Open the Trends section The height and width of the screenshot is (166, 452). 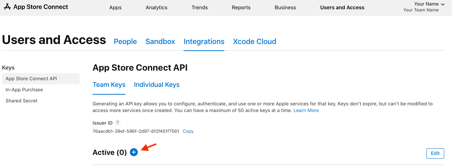[200, 7]
